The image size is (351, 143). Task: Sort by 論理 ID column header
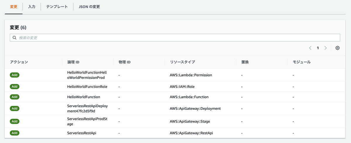click(x=73, y=62)
